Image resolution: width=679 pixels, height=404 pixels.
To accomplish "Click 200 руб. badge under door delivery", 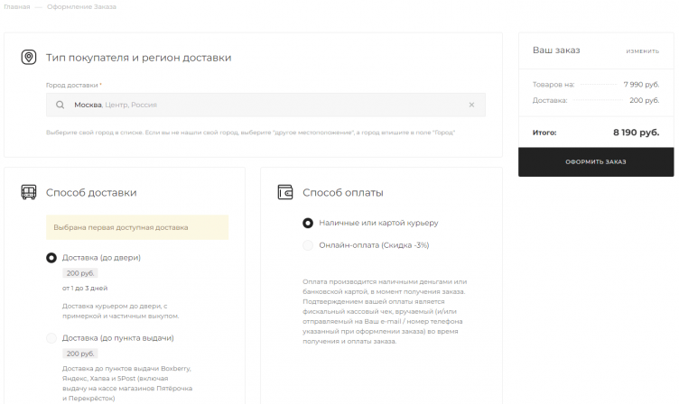I will click(x=79, y=273).
